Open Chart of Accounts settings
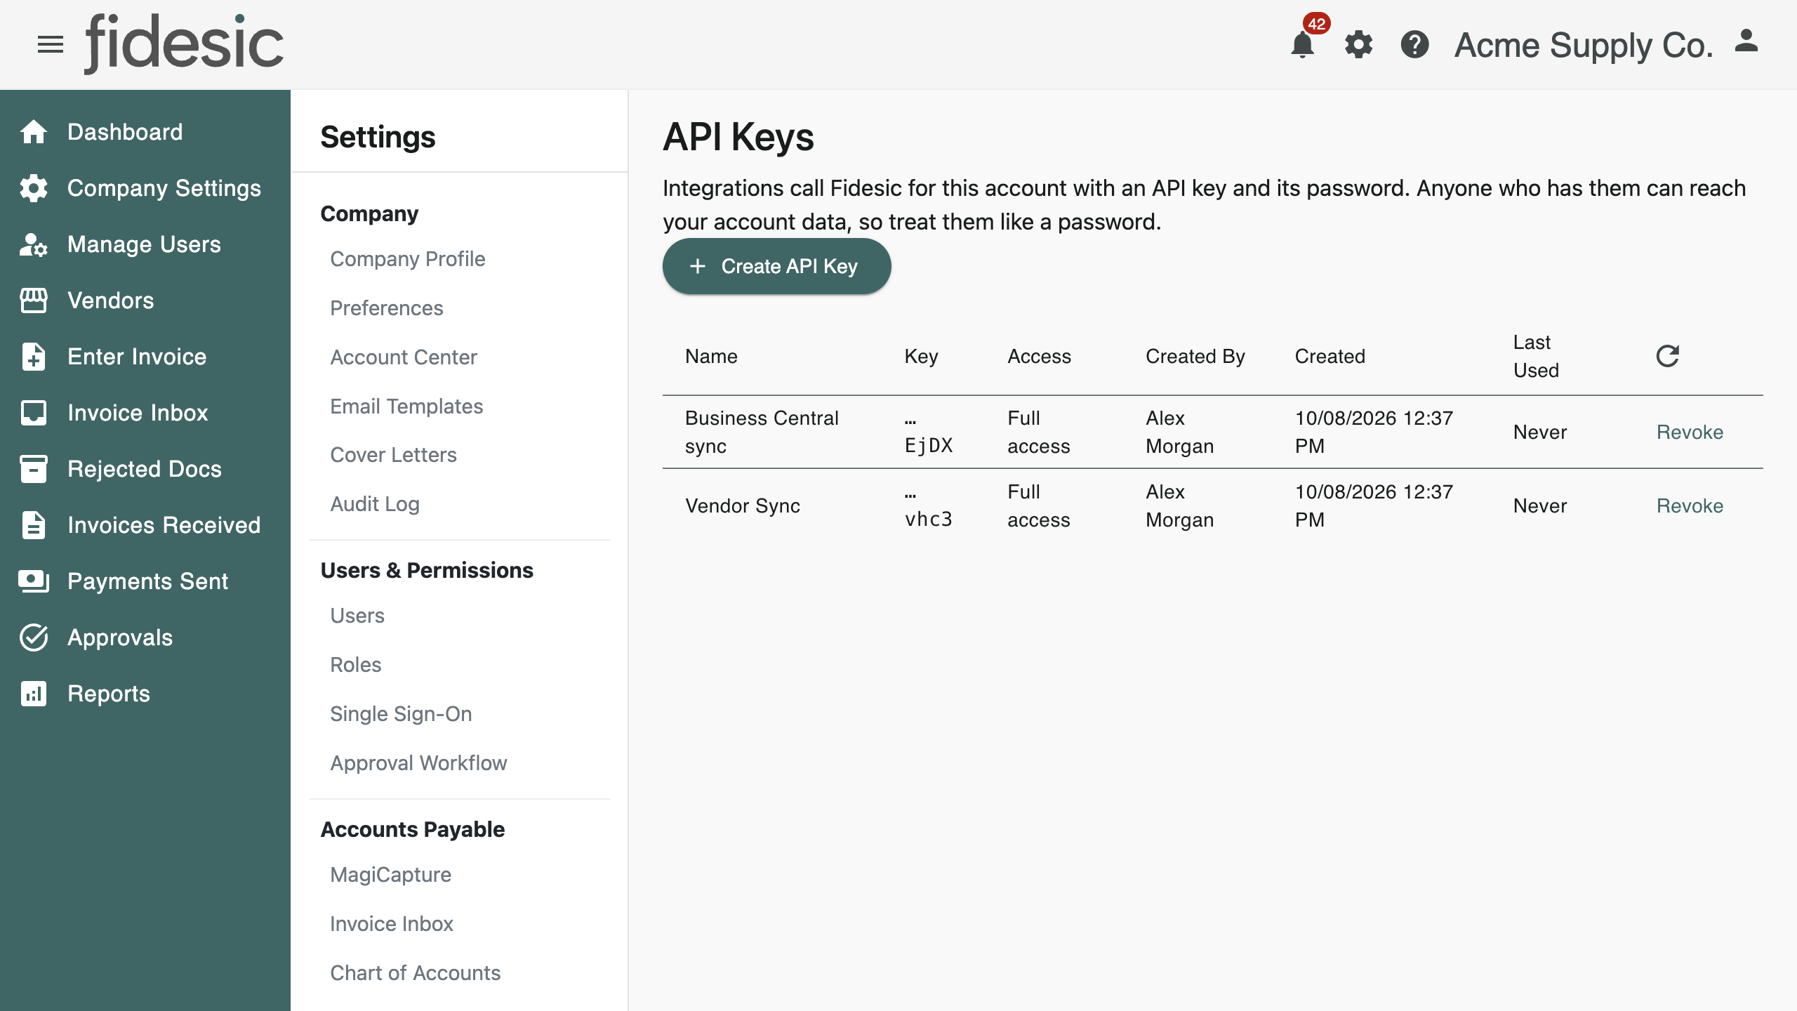 click(x=415, y=973)
